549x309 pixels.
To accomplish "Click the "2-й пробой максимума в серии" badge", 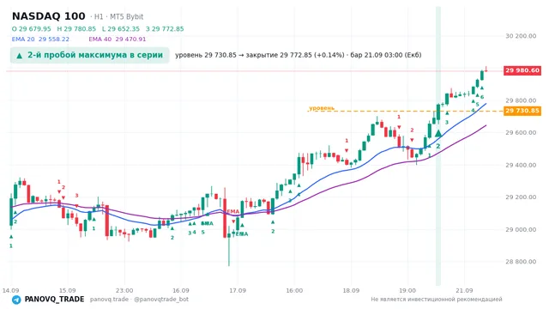I will coord(89,55).
